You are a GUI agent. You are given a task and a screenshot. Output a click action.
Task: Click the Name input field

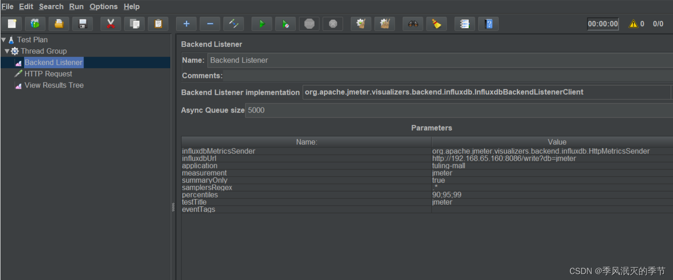[440, 60]
